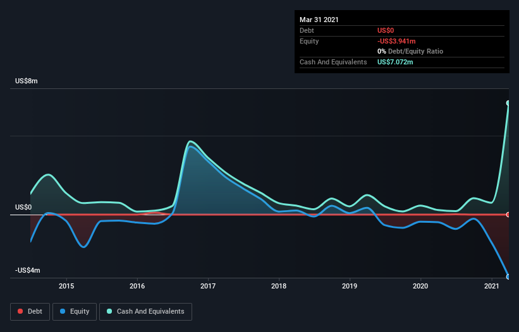Viewport: 519px width, 332px height.
Task: Toggle the Equity legend series
Action: click(75, 312)
